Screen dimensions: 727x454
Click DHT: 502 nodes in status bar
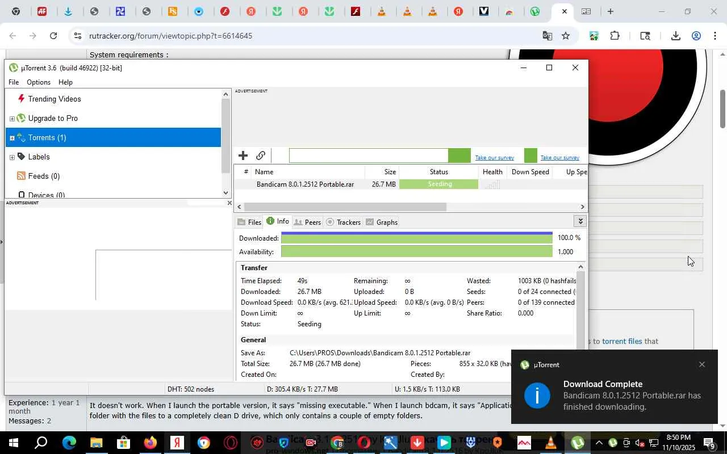[x=191, y=389]
